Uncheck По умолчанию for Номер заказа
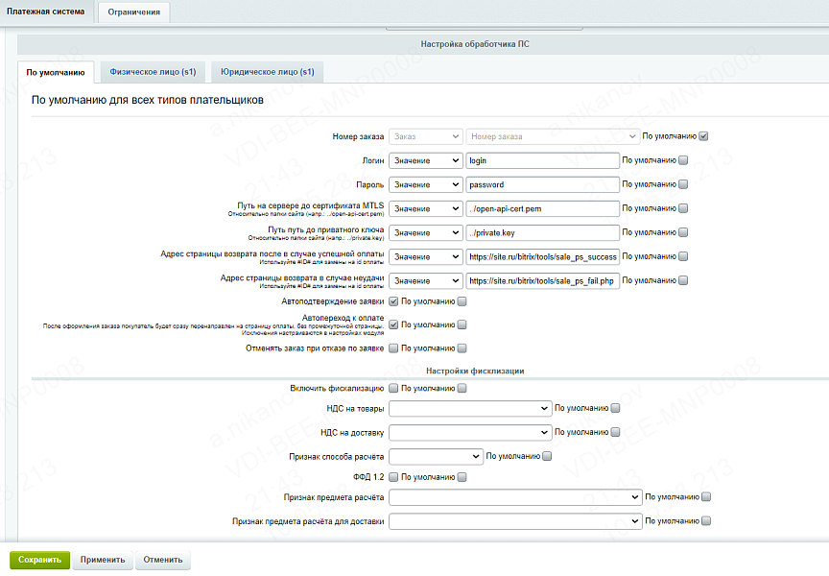The image size is (829, 576). click(703, 136)
